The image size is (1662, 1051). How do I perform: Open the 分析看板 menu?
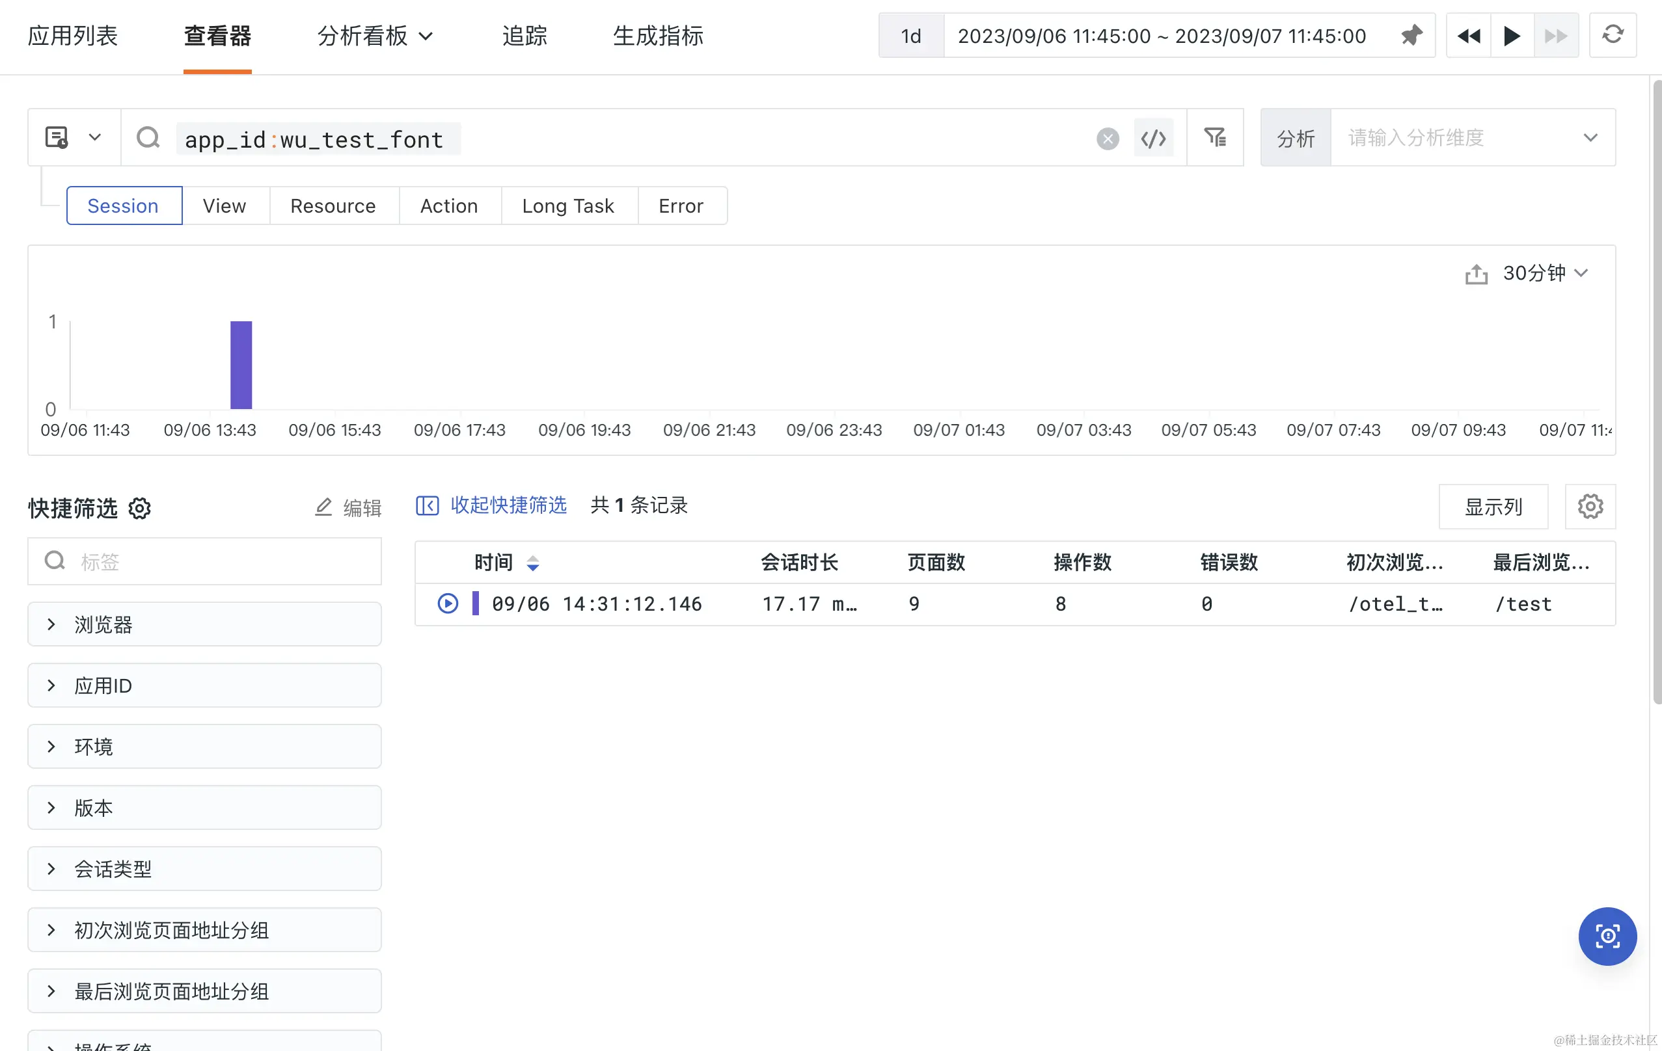click(x=375, y=35)
